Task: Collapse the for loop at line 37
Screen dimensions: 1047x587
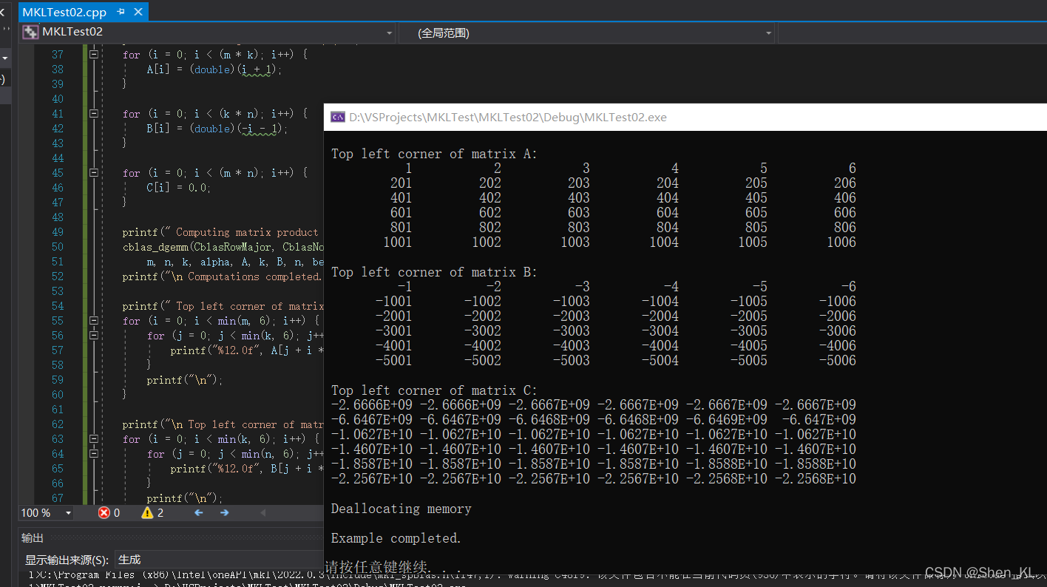Action: coord(94,55)
